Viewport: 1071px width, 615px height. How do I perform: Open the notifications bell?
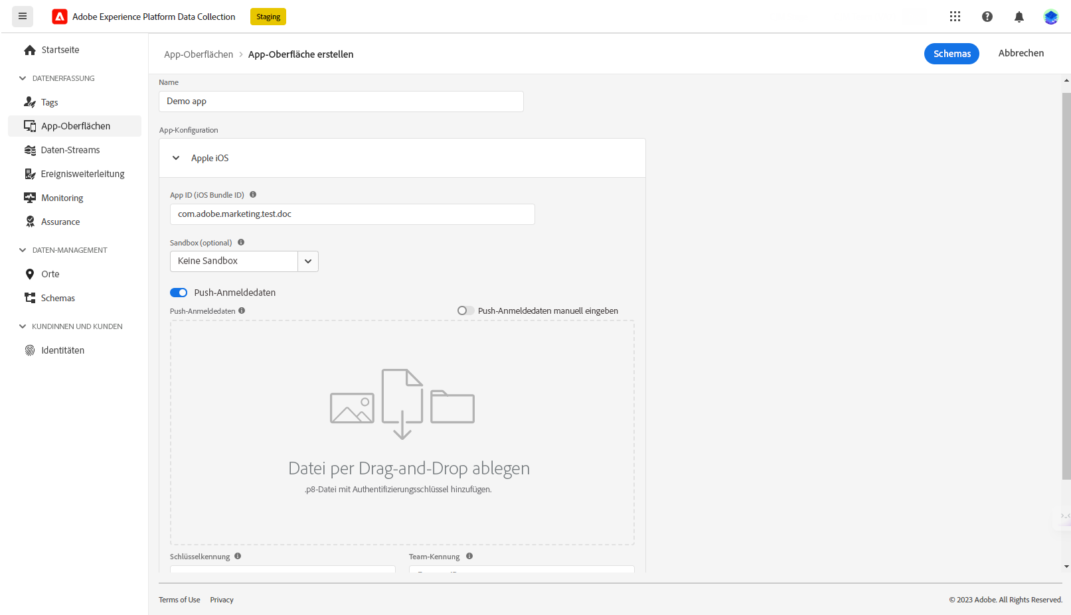point(1019,17)
